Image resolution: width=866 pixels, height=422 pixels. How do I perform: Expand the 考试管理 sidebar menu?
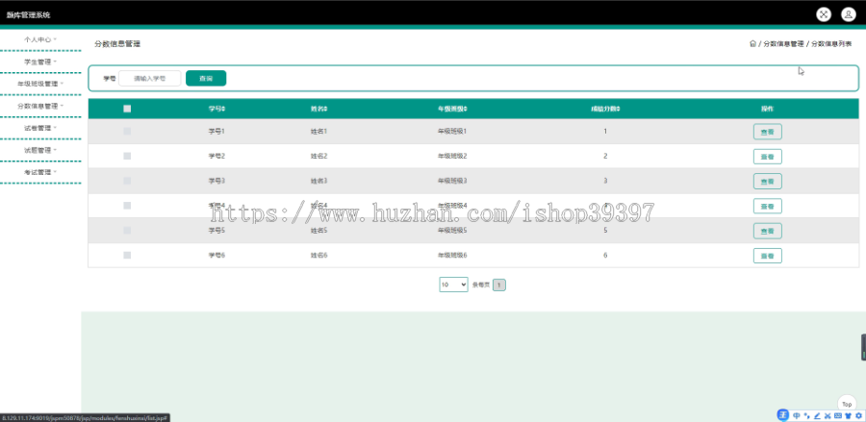point(40,172)
